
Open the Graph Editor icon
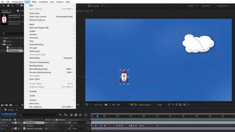click(86, 115)
